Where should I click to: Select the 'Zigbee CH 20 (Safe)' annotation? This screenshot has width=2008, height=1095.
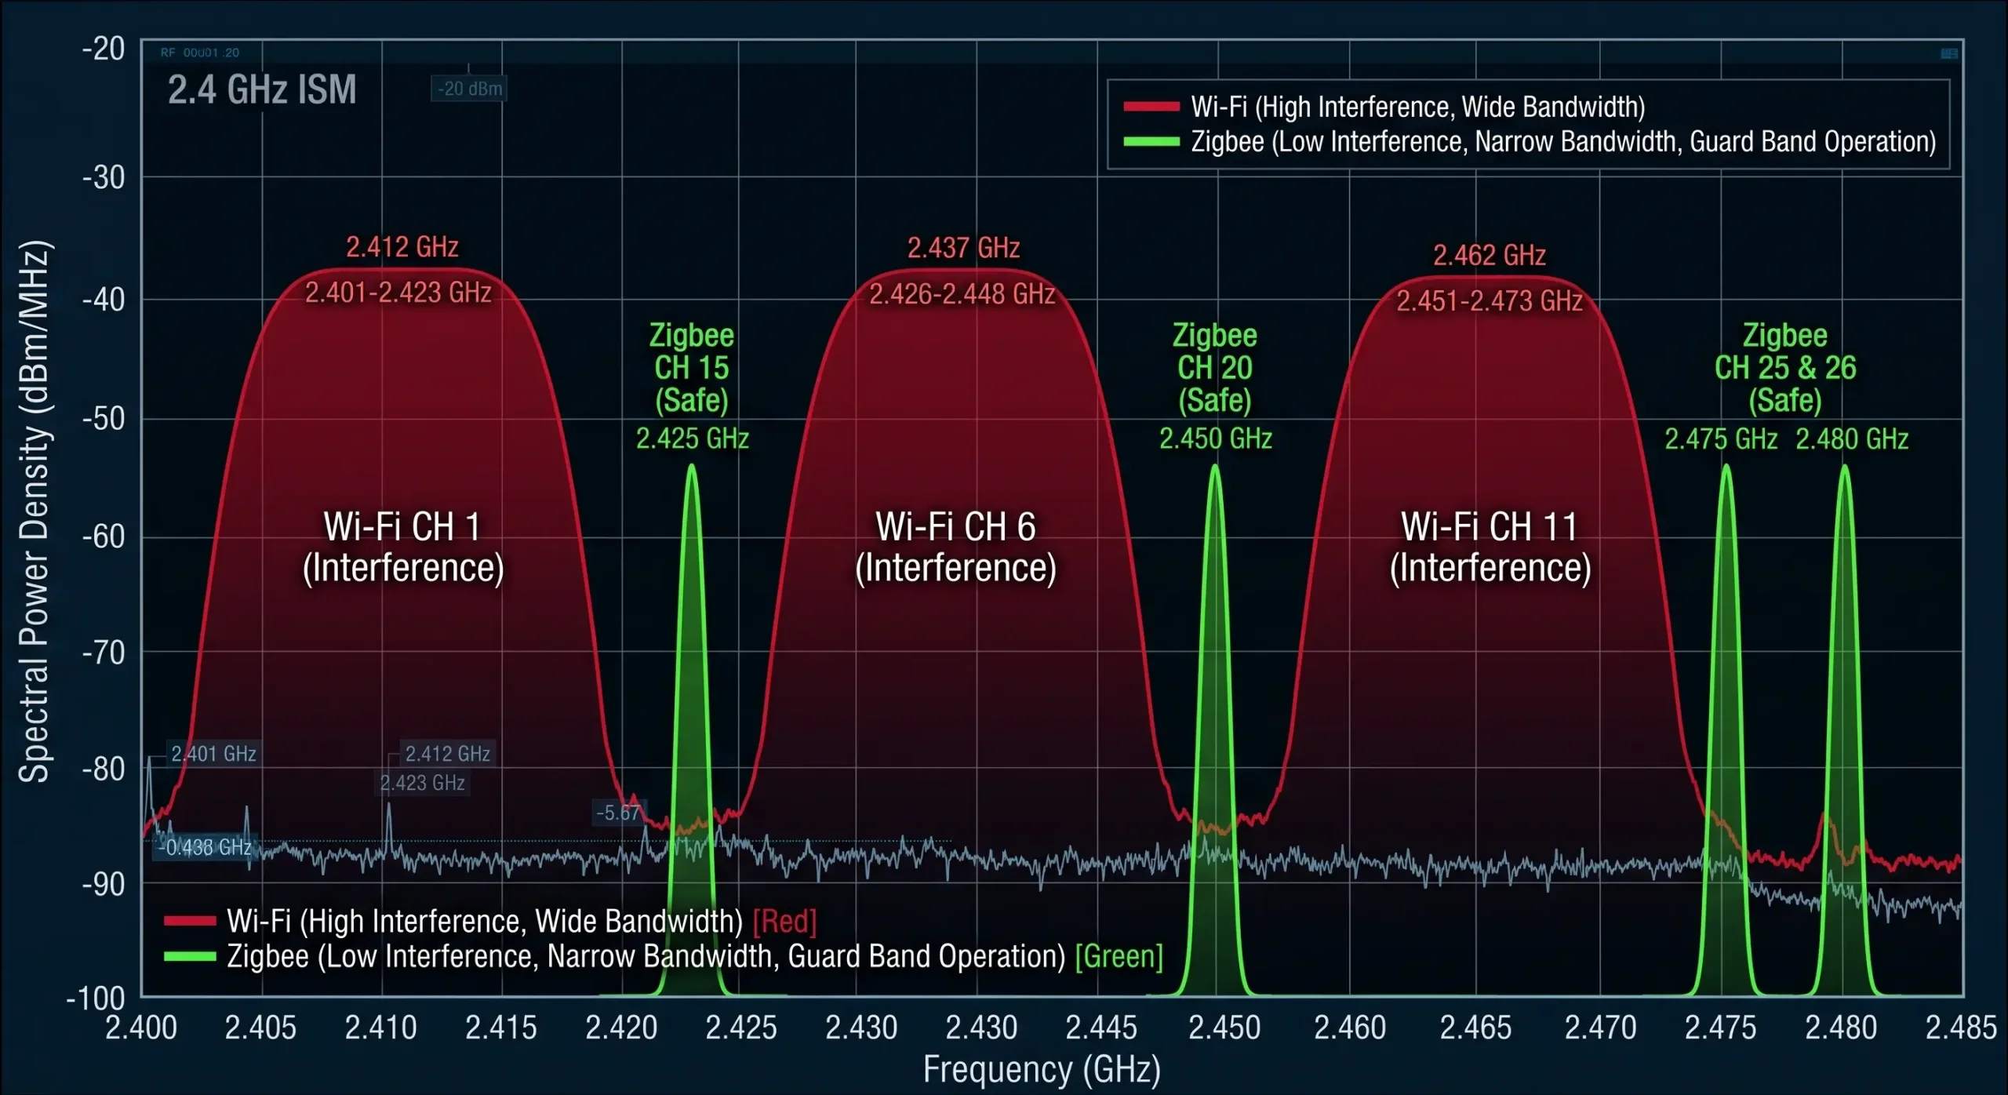coord(1215,368)
